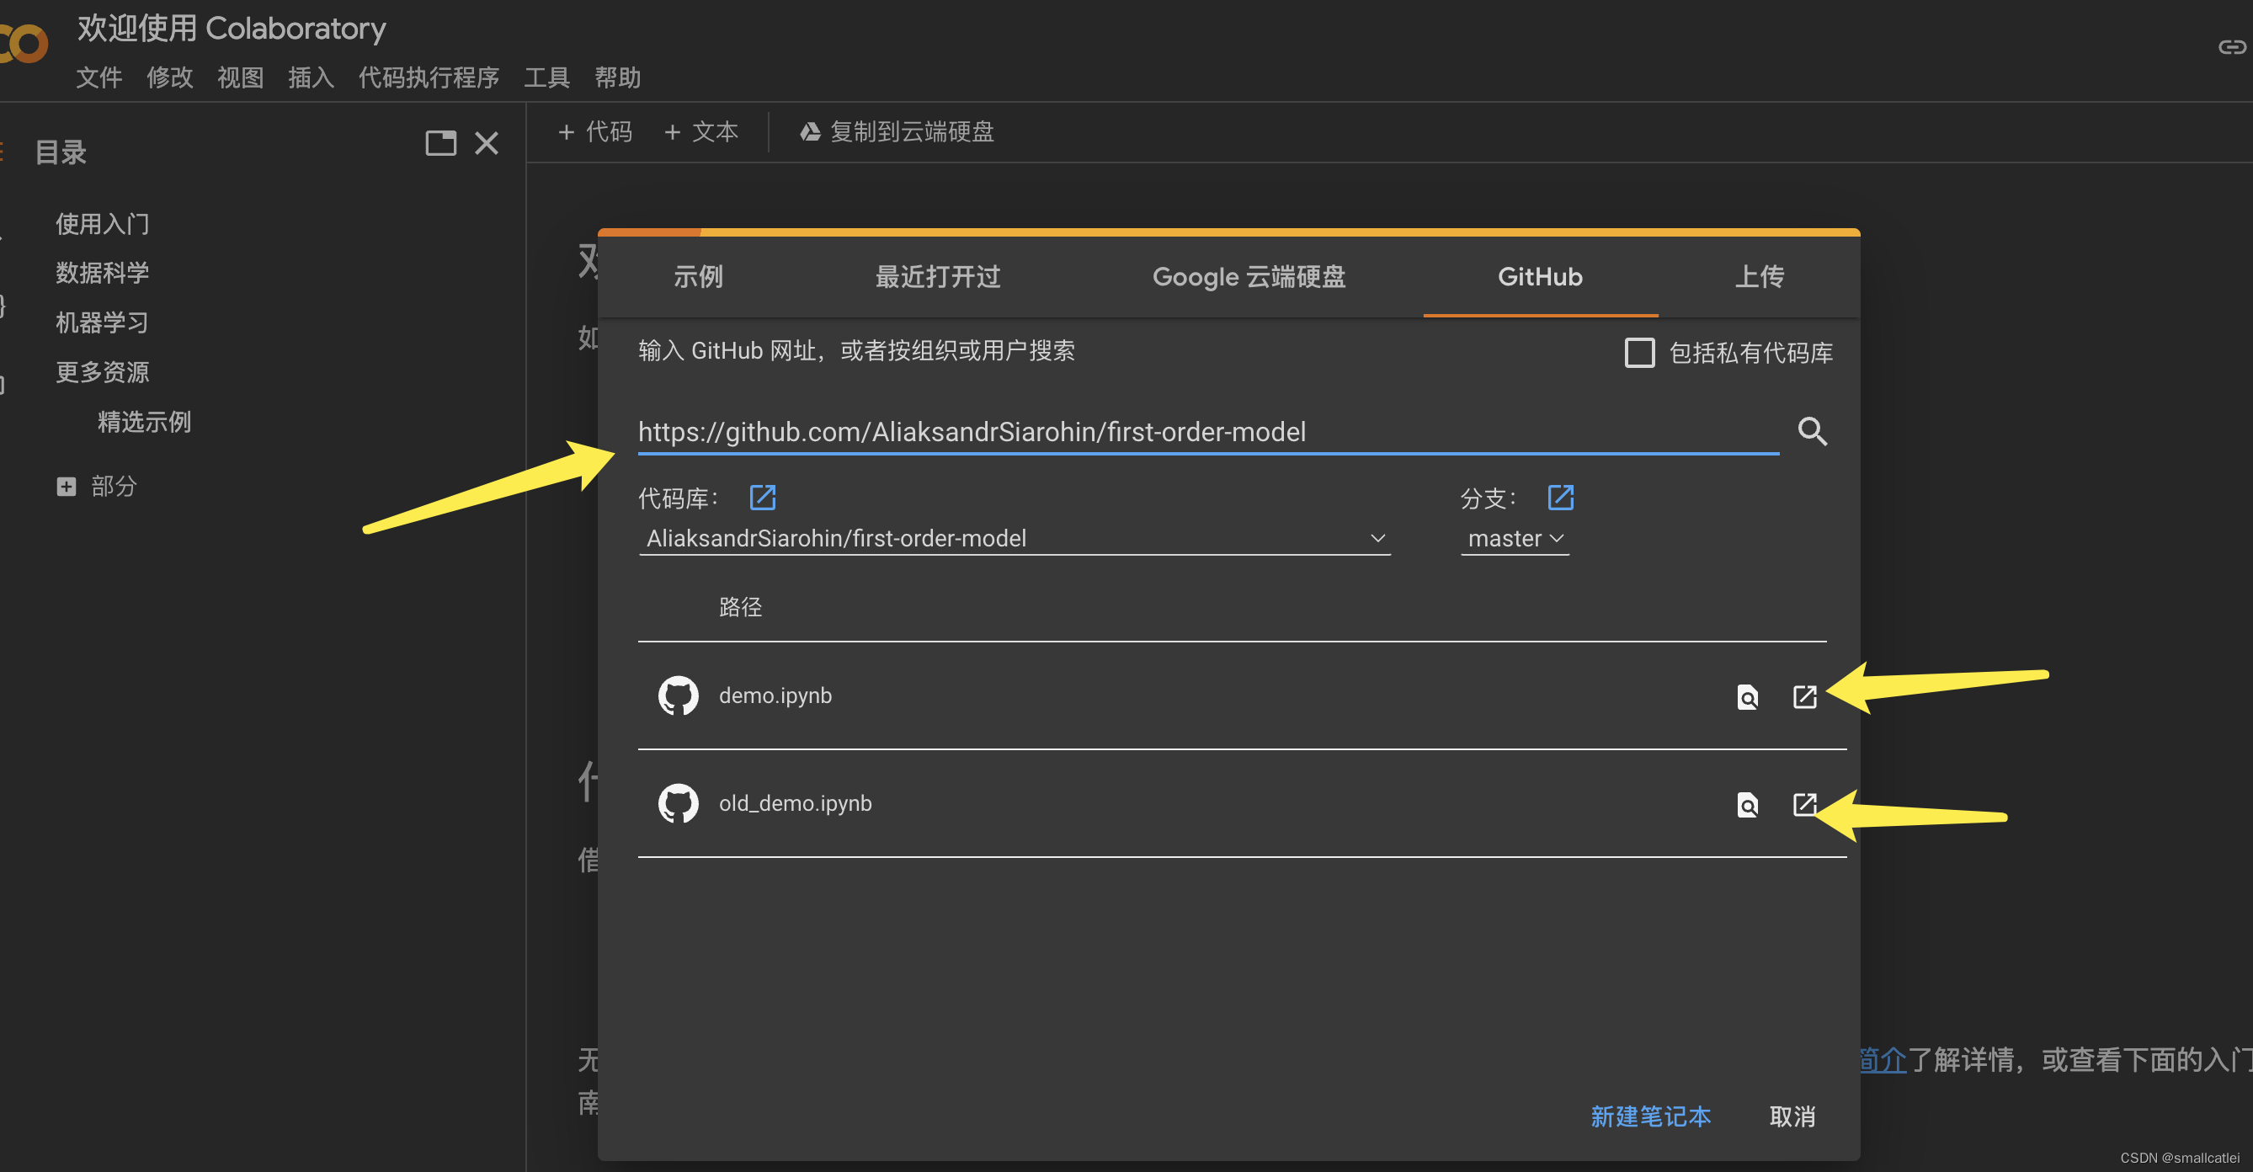Viewport: 2253px width, 1172px height.
Task: Click the GitHub logo beside demo.ipynb
Action: coord(678,695)
